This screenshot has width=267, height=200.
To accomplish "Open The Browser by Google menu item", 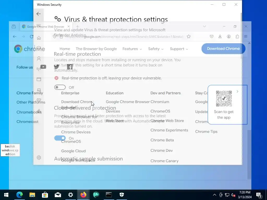I will (96, 49).
